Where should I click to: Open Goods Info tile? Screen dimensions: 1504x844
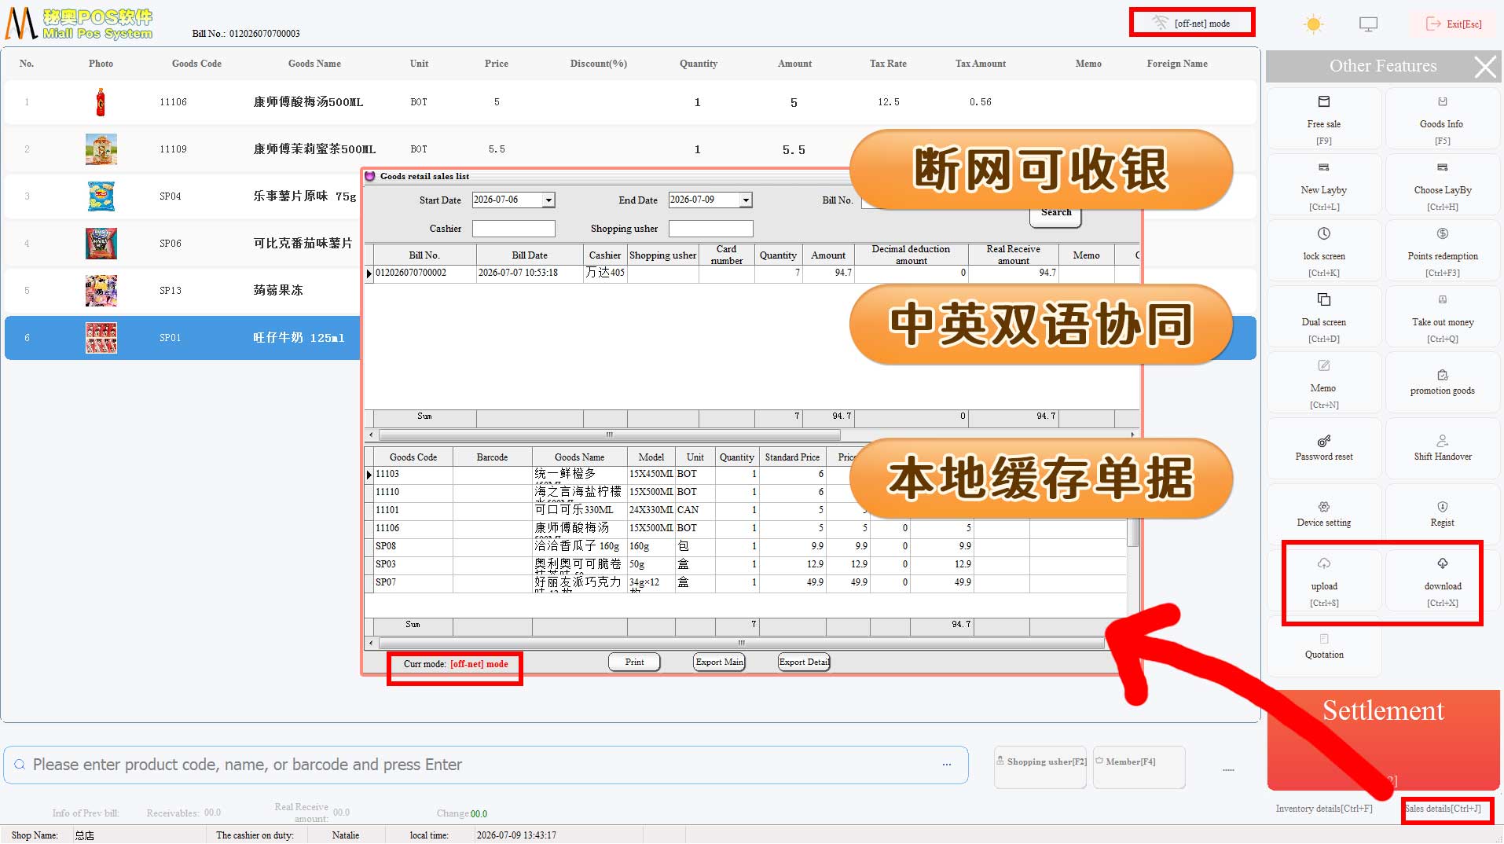(x=1441, y=119)
